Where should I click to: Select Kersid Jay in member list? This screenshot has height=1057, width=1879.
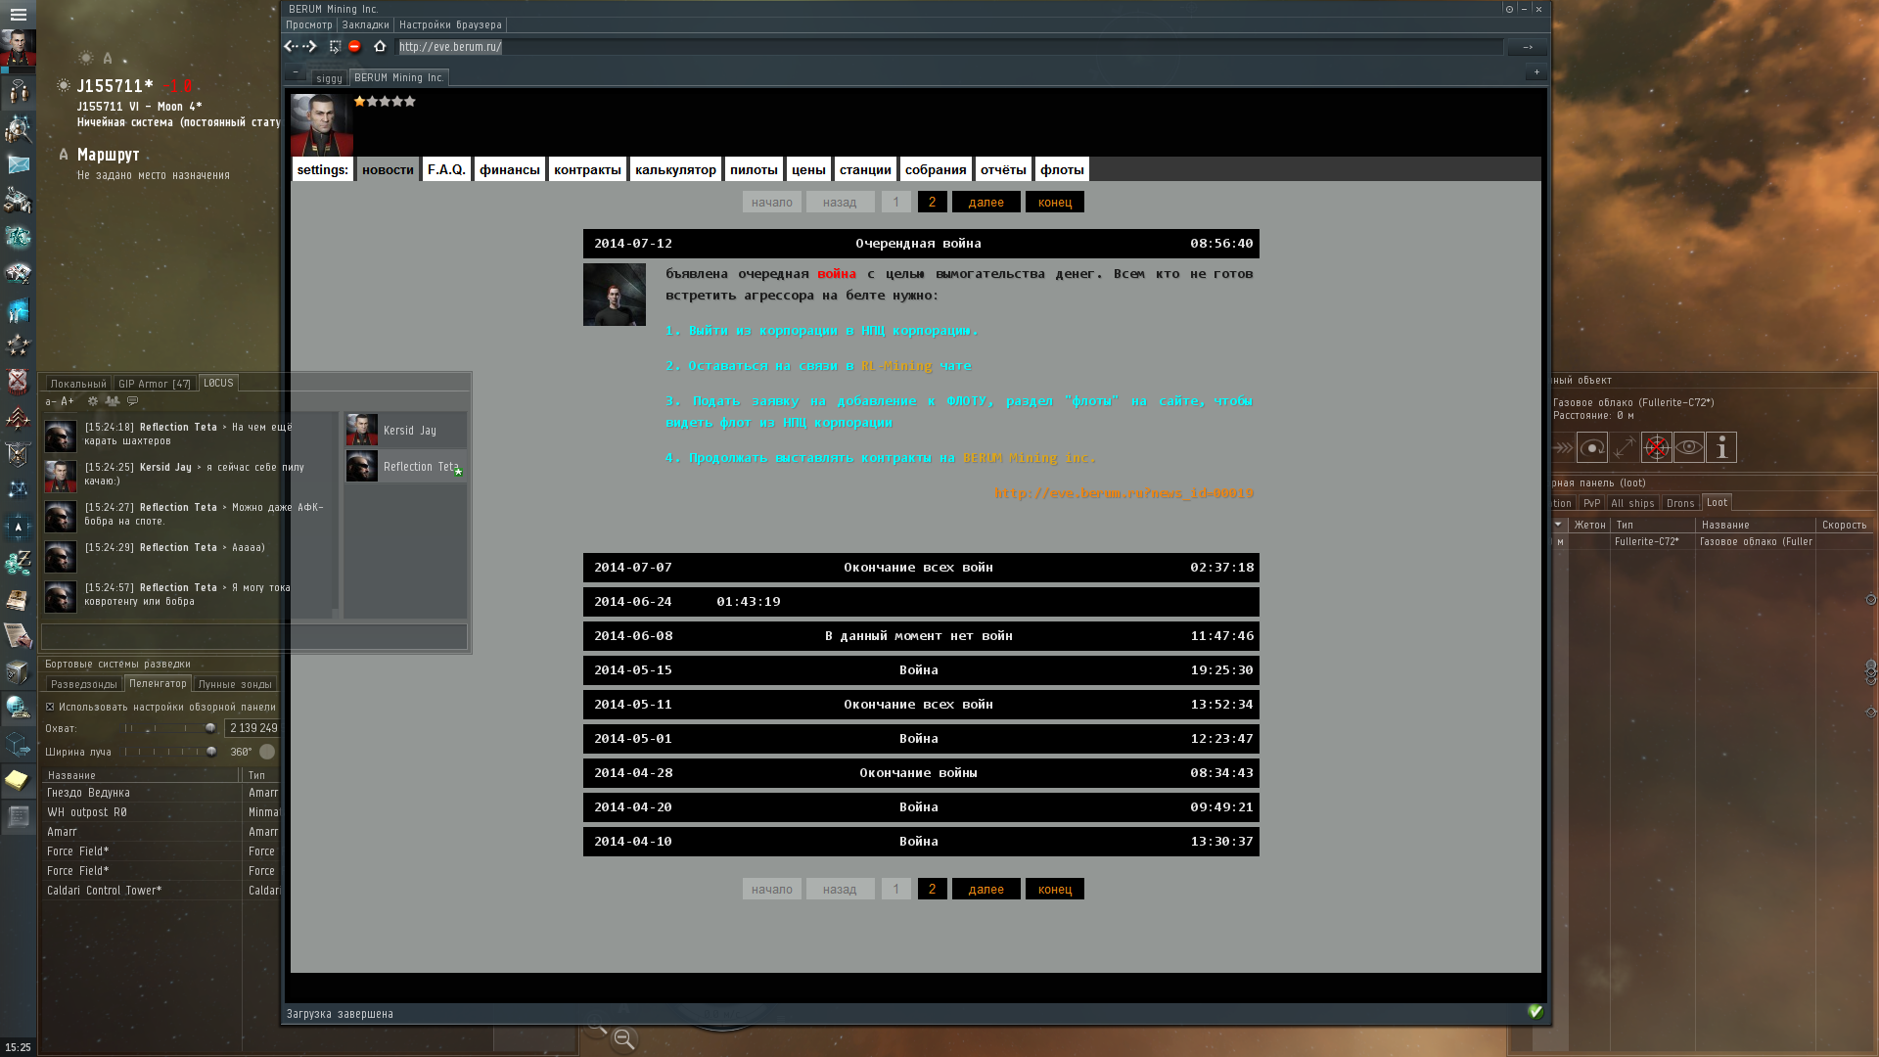406,430
